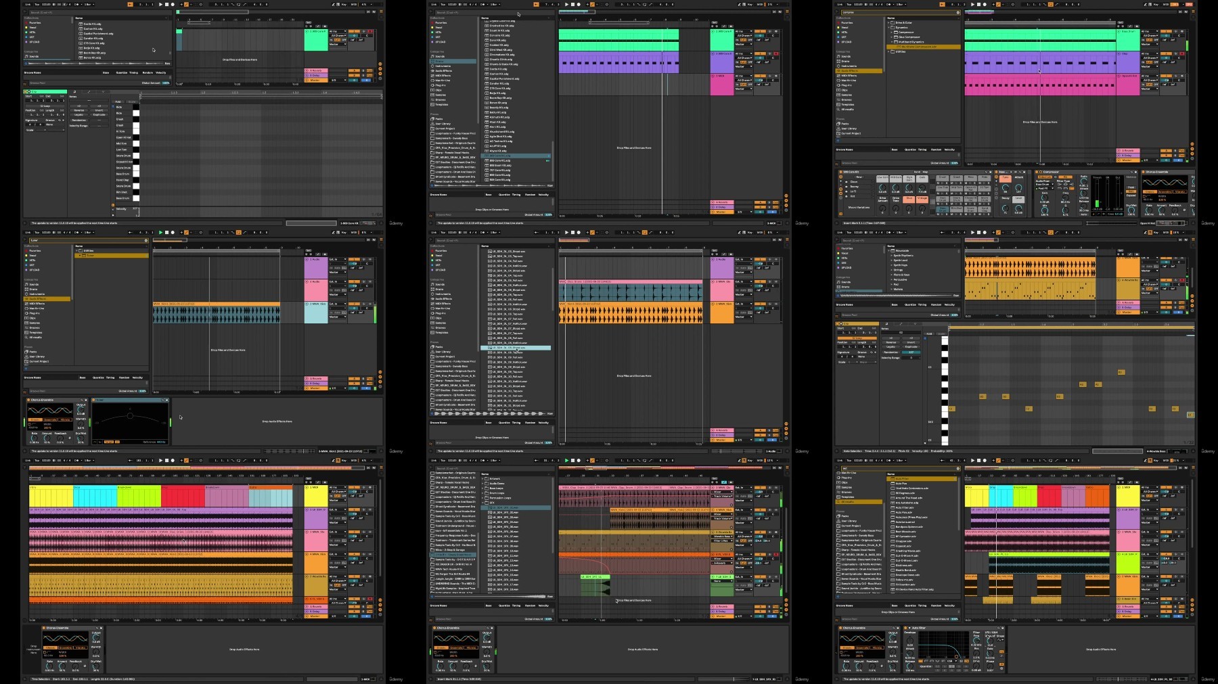1218x684 pixels.
Task: Click Tap tempo in top-middle control bar
Action: (x=443, y=4)
